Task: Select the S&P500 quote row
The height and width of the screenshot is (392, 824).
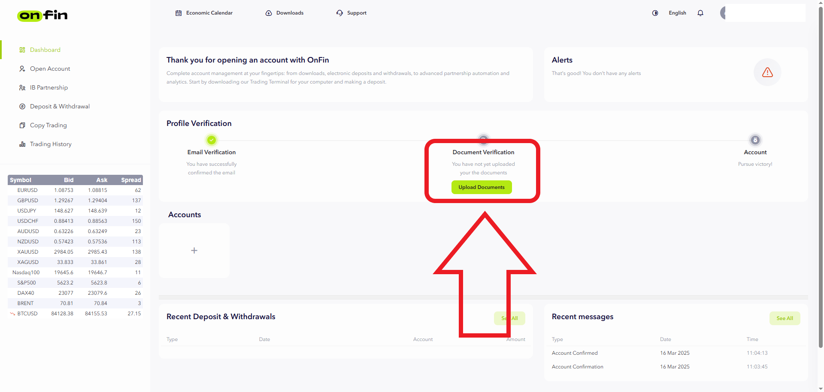Action: point(75,283)
